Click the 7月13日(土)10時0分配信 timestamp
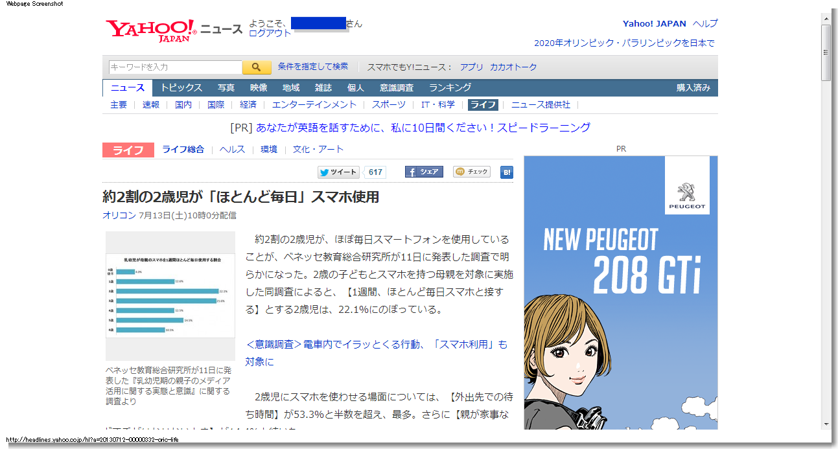838x449 pixels. (x=187, y=216)
